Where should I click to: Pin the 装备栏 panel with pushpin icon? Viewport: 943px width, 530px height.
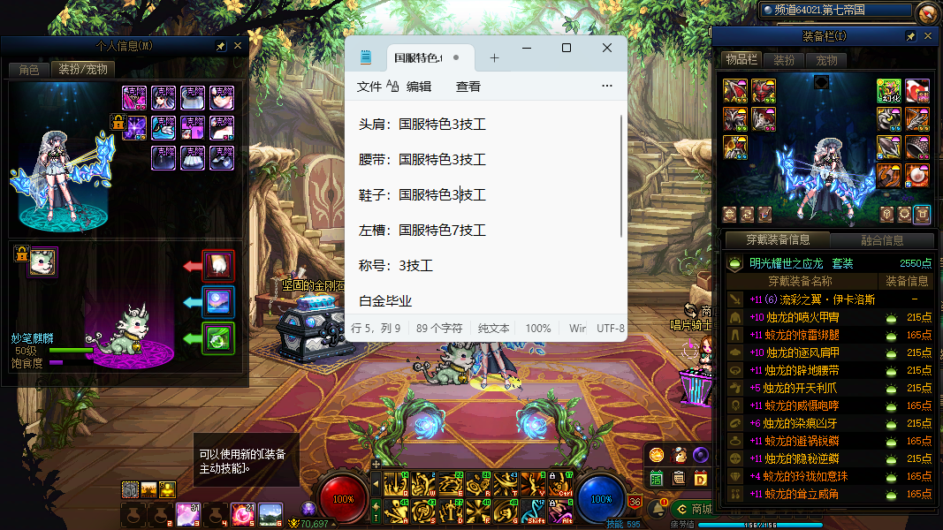(x=910, y=36)
